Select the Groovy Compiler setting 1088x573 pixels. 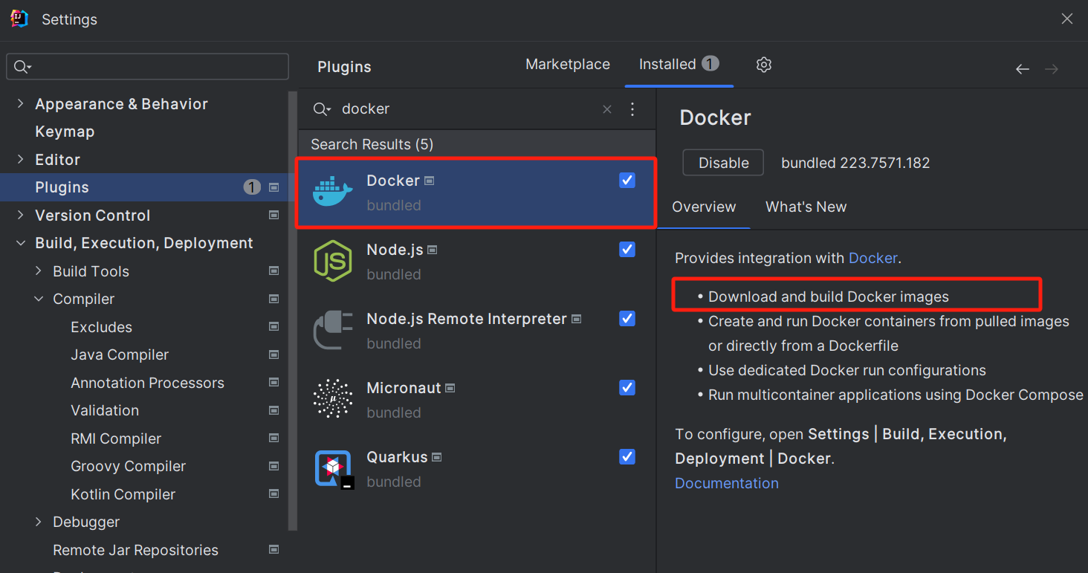[129, 466]
